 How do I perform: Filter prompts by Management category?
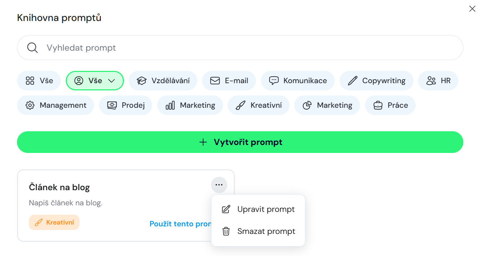56,105
